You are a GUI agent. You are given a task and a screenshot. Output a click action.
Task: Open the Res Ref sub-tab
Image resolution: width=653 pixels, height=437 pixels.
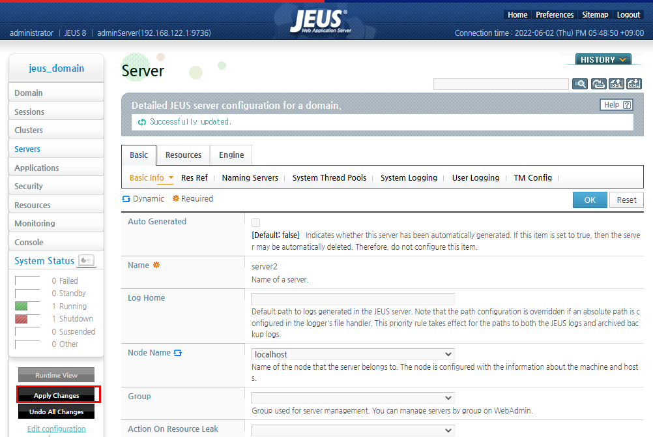194,177
